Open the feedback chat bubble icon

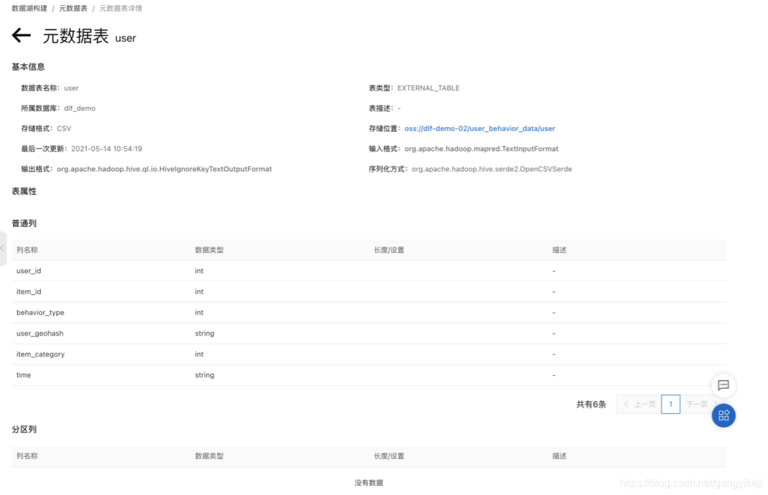pos(723,386)
